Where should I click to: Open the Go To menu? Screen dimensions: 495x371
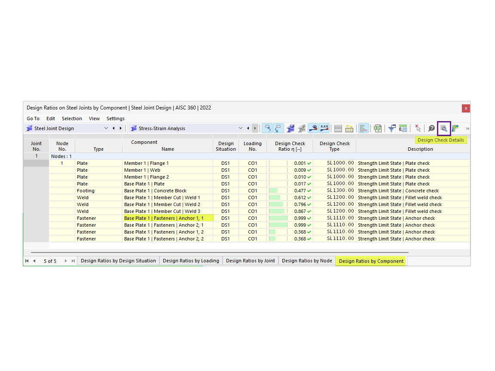click(x=33, y=119)
